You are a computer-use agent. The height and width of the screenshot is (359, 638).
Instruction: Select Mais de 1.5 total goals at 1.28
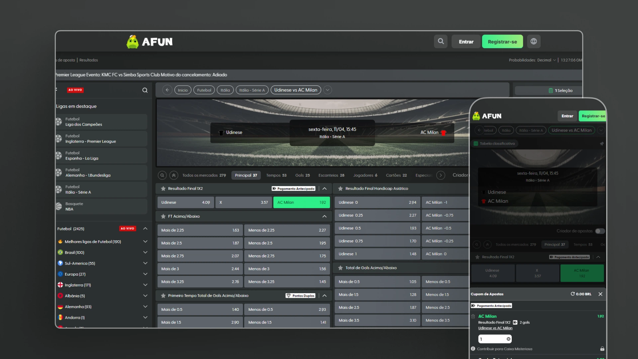(x=377, y=295)
